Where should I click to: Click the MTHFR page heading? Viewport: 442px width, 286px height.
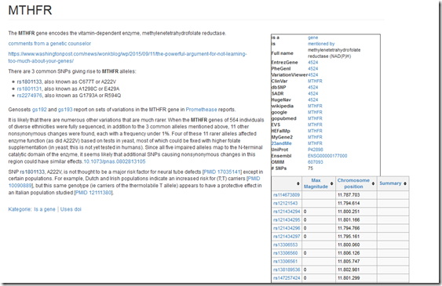pyautogui.click(x=30, y=10)
